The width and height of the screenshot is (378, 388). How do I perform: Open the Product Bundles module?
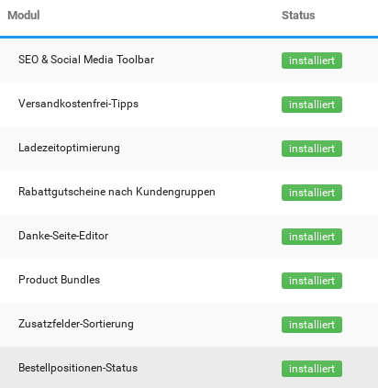[59, 280]
